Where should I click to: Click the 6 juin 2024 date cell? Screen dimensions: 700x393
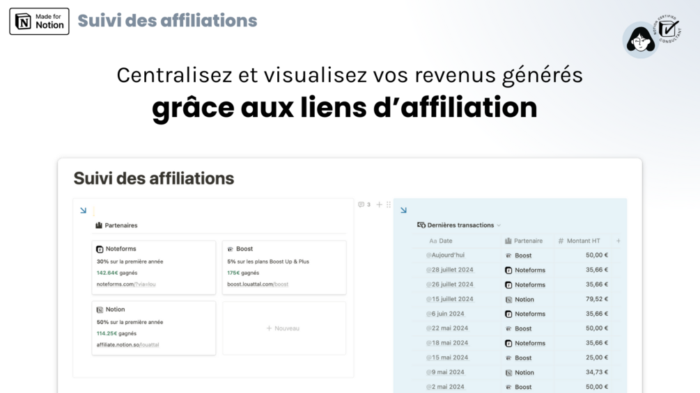(x=445, y=314)
